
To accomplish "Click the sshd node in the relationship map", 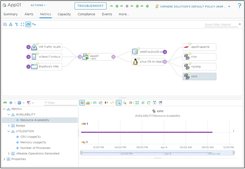I will (199, 76).
